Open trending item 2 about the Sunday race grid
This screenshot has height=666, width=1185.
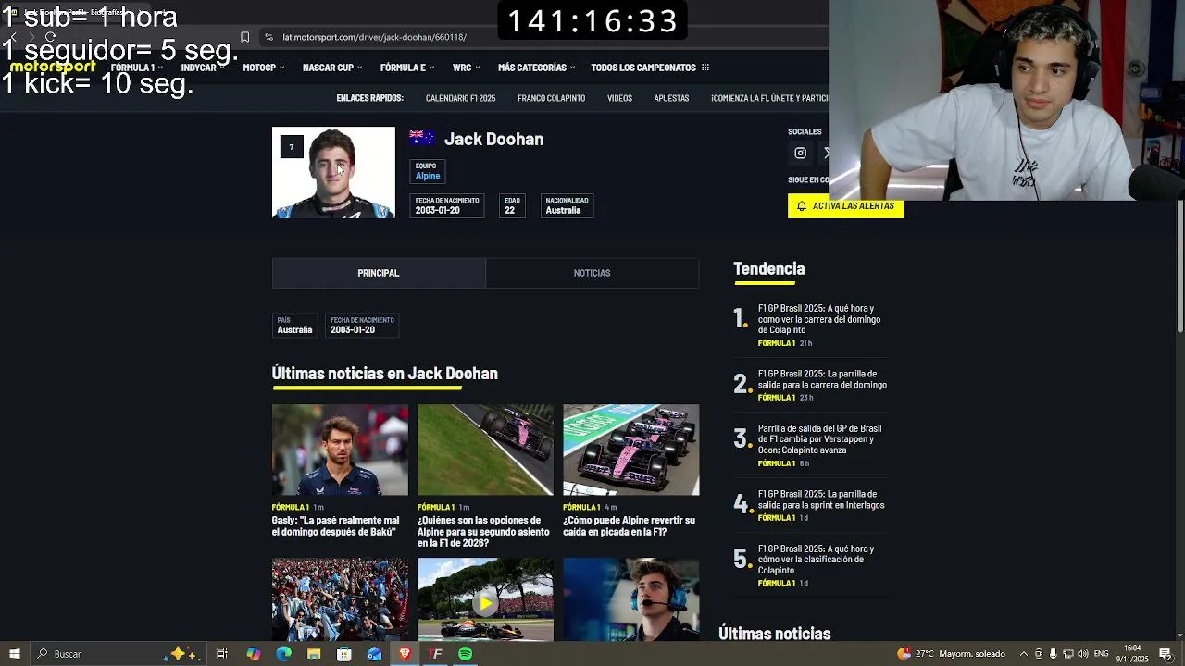822,379
